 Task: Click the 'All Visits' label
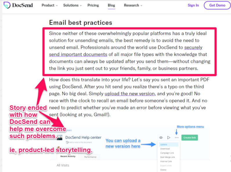coord(63,165)
